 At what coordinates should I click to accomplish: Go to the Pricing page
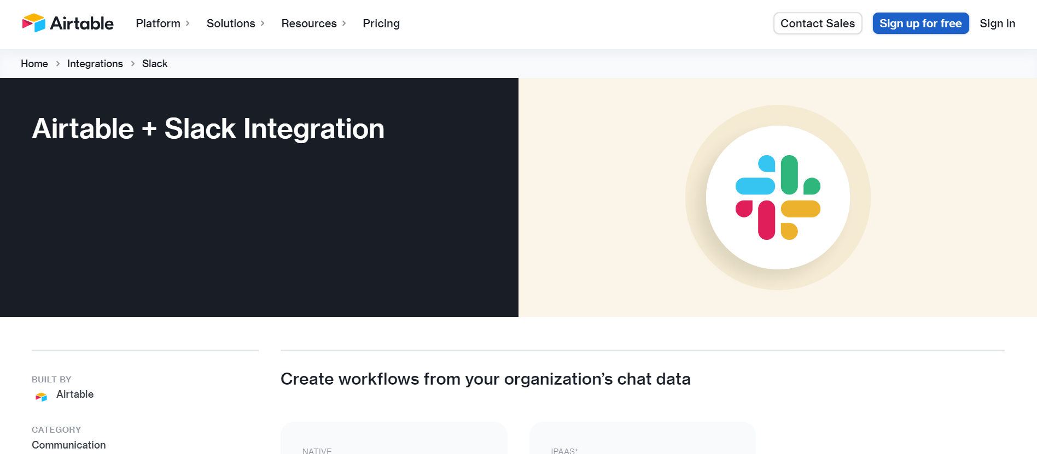(x=381, y=23)
